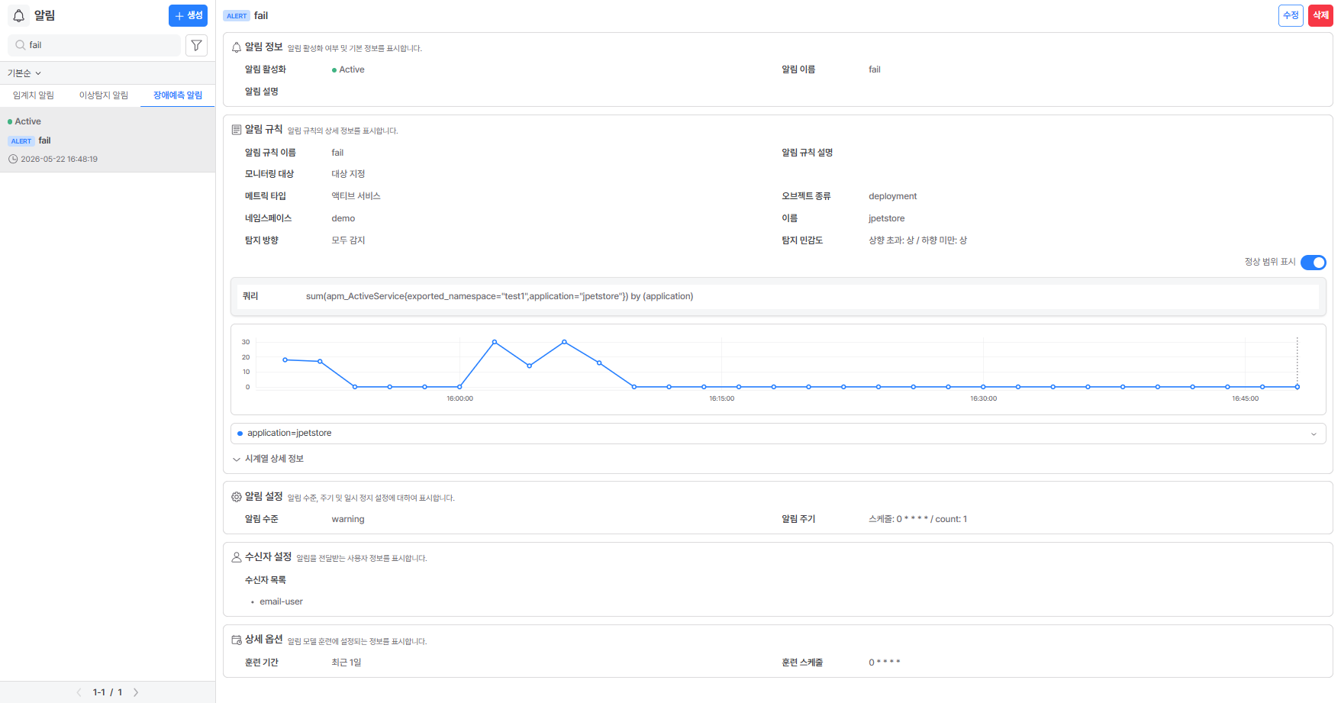Toggle the 정상 범위 표시 switch

[1313, 263]
